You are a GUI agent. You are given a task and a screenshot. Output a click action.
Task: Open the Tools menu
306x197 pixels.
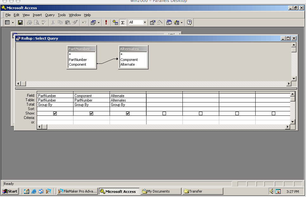click(62, 15)
